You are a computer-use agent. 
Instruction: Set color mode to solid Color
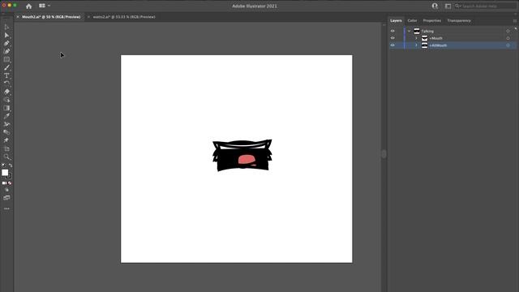click(3, 183)
